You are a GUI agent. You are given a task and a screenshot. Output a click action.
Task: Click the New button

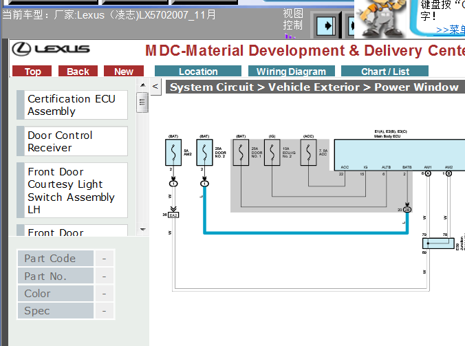[x=124, y=71]
